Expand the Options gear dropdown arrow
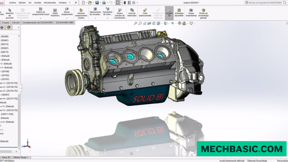This screenshot has height=162, width=288. (x=137, y=3)
